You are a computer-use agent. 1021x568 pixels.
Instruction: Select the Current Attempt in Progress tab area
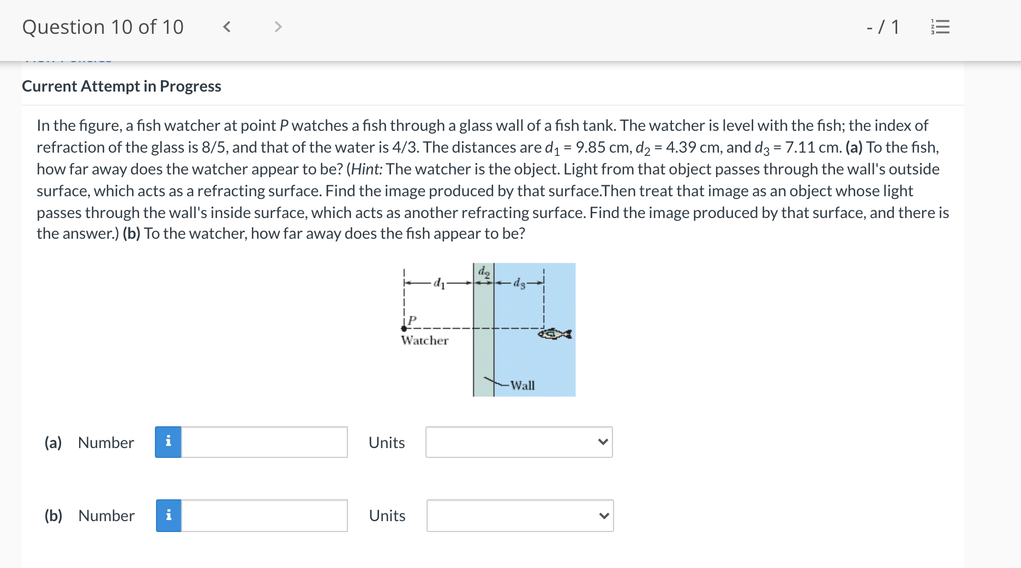pyautogui.click(x=122, y=86)
